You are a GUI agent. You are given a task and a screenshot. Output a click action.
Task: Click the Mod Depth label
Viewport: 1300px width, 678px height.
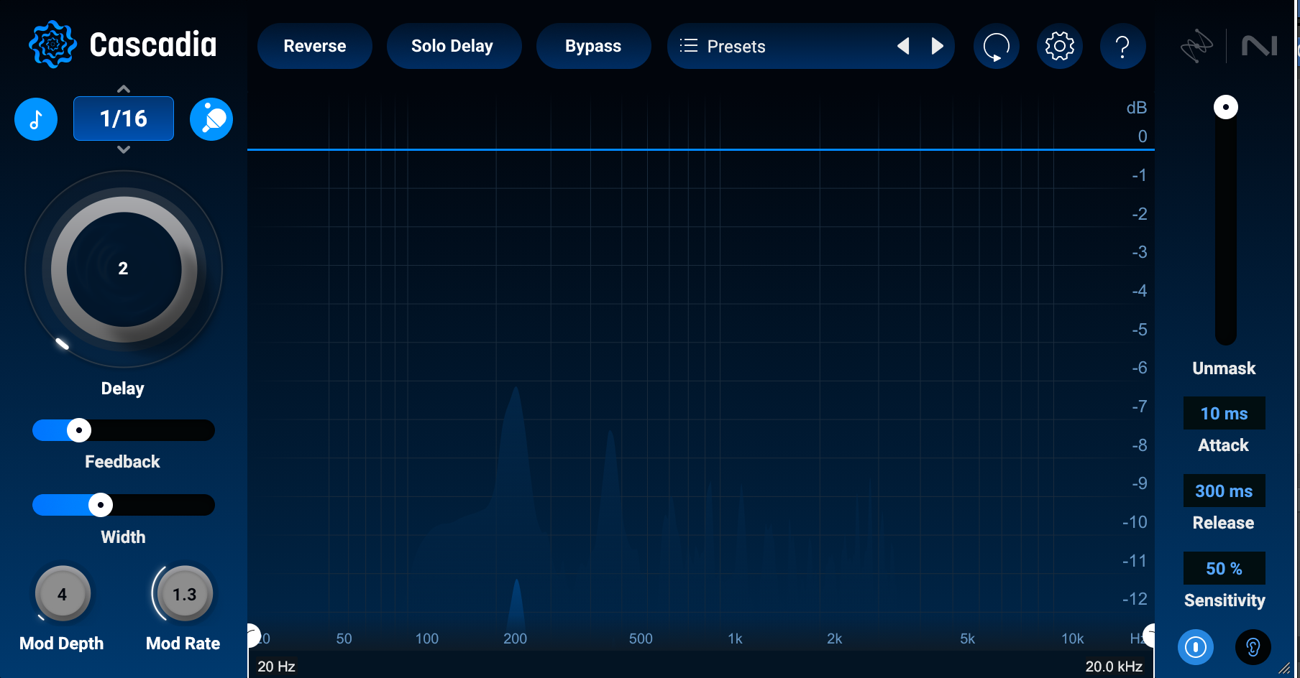pos(62,644)
